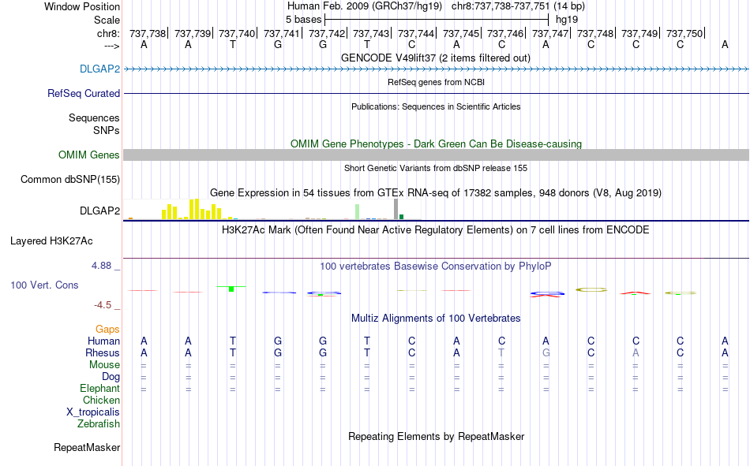Click the chr8: ruler label

click(108, 33)
